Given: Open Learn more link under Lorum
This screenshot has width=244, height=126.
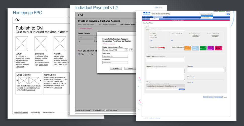Looking at the screenshot, I should [20, 67].
